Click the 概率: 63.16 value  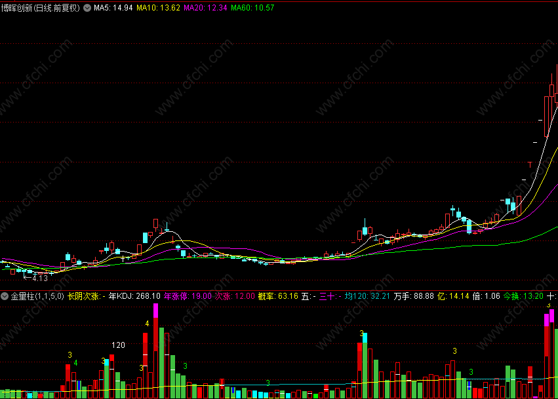(278, 296)
